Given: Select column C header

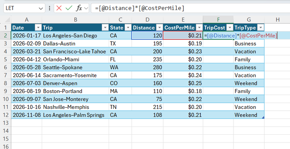Looking at the screenshot, I should pyautogui.click(x=120, y=20).
